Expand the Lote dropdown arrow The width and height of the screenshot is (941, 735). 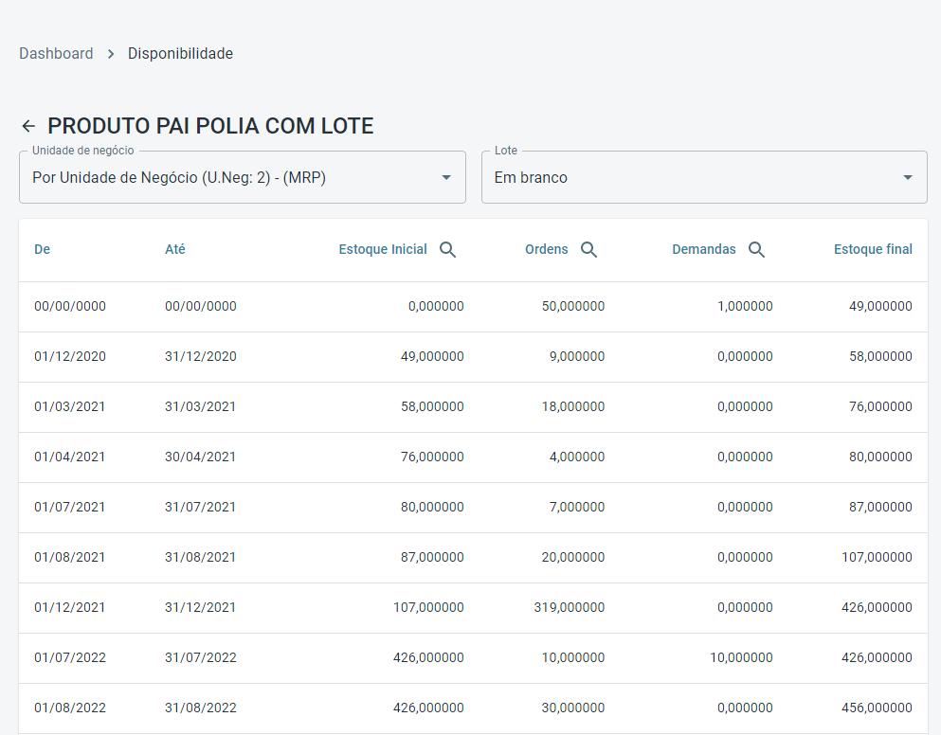tap(908, 178)
